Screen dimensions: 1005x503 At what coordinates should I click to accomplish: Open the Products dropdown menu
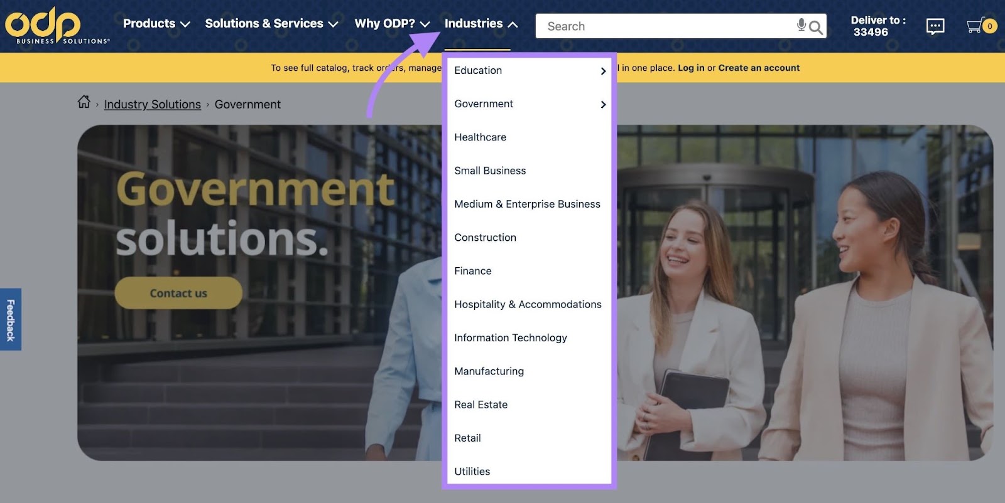point(156,24)
